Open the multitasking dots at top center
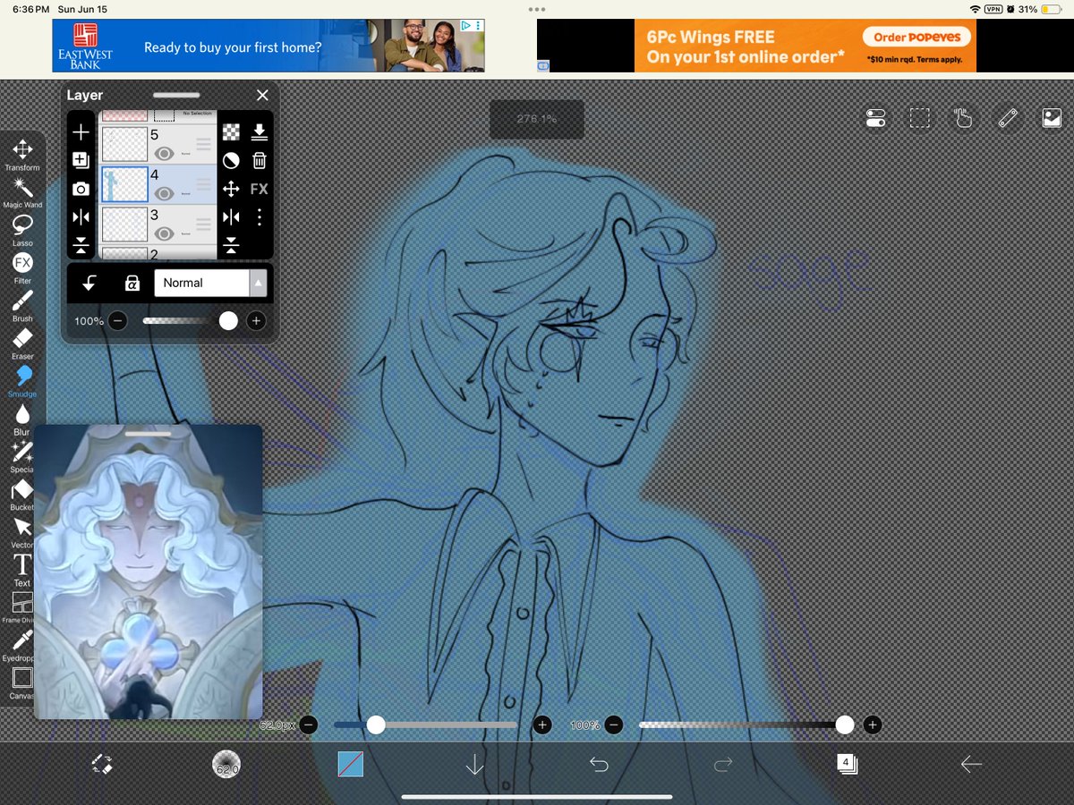1074x805 pixels. (537, 9)
